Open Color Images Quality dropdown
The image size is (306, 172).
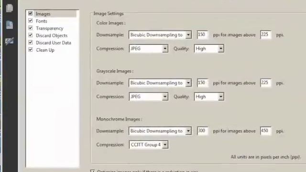[209, 49]
